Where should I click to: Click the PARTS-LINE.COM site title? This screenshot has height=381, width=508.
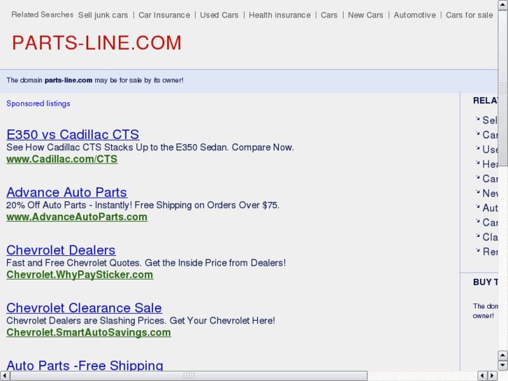tap(96, 43)
